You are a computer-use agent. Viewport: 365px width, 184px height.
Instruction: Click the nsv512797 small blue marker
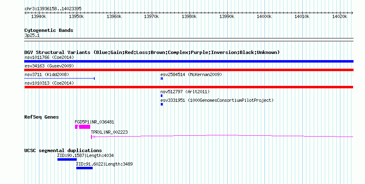coord(162,96)
